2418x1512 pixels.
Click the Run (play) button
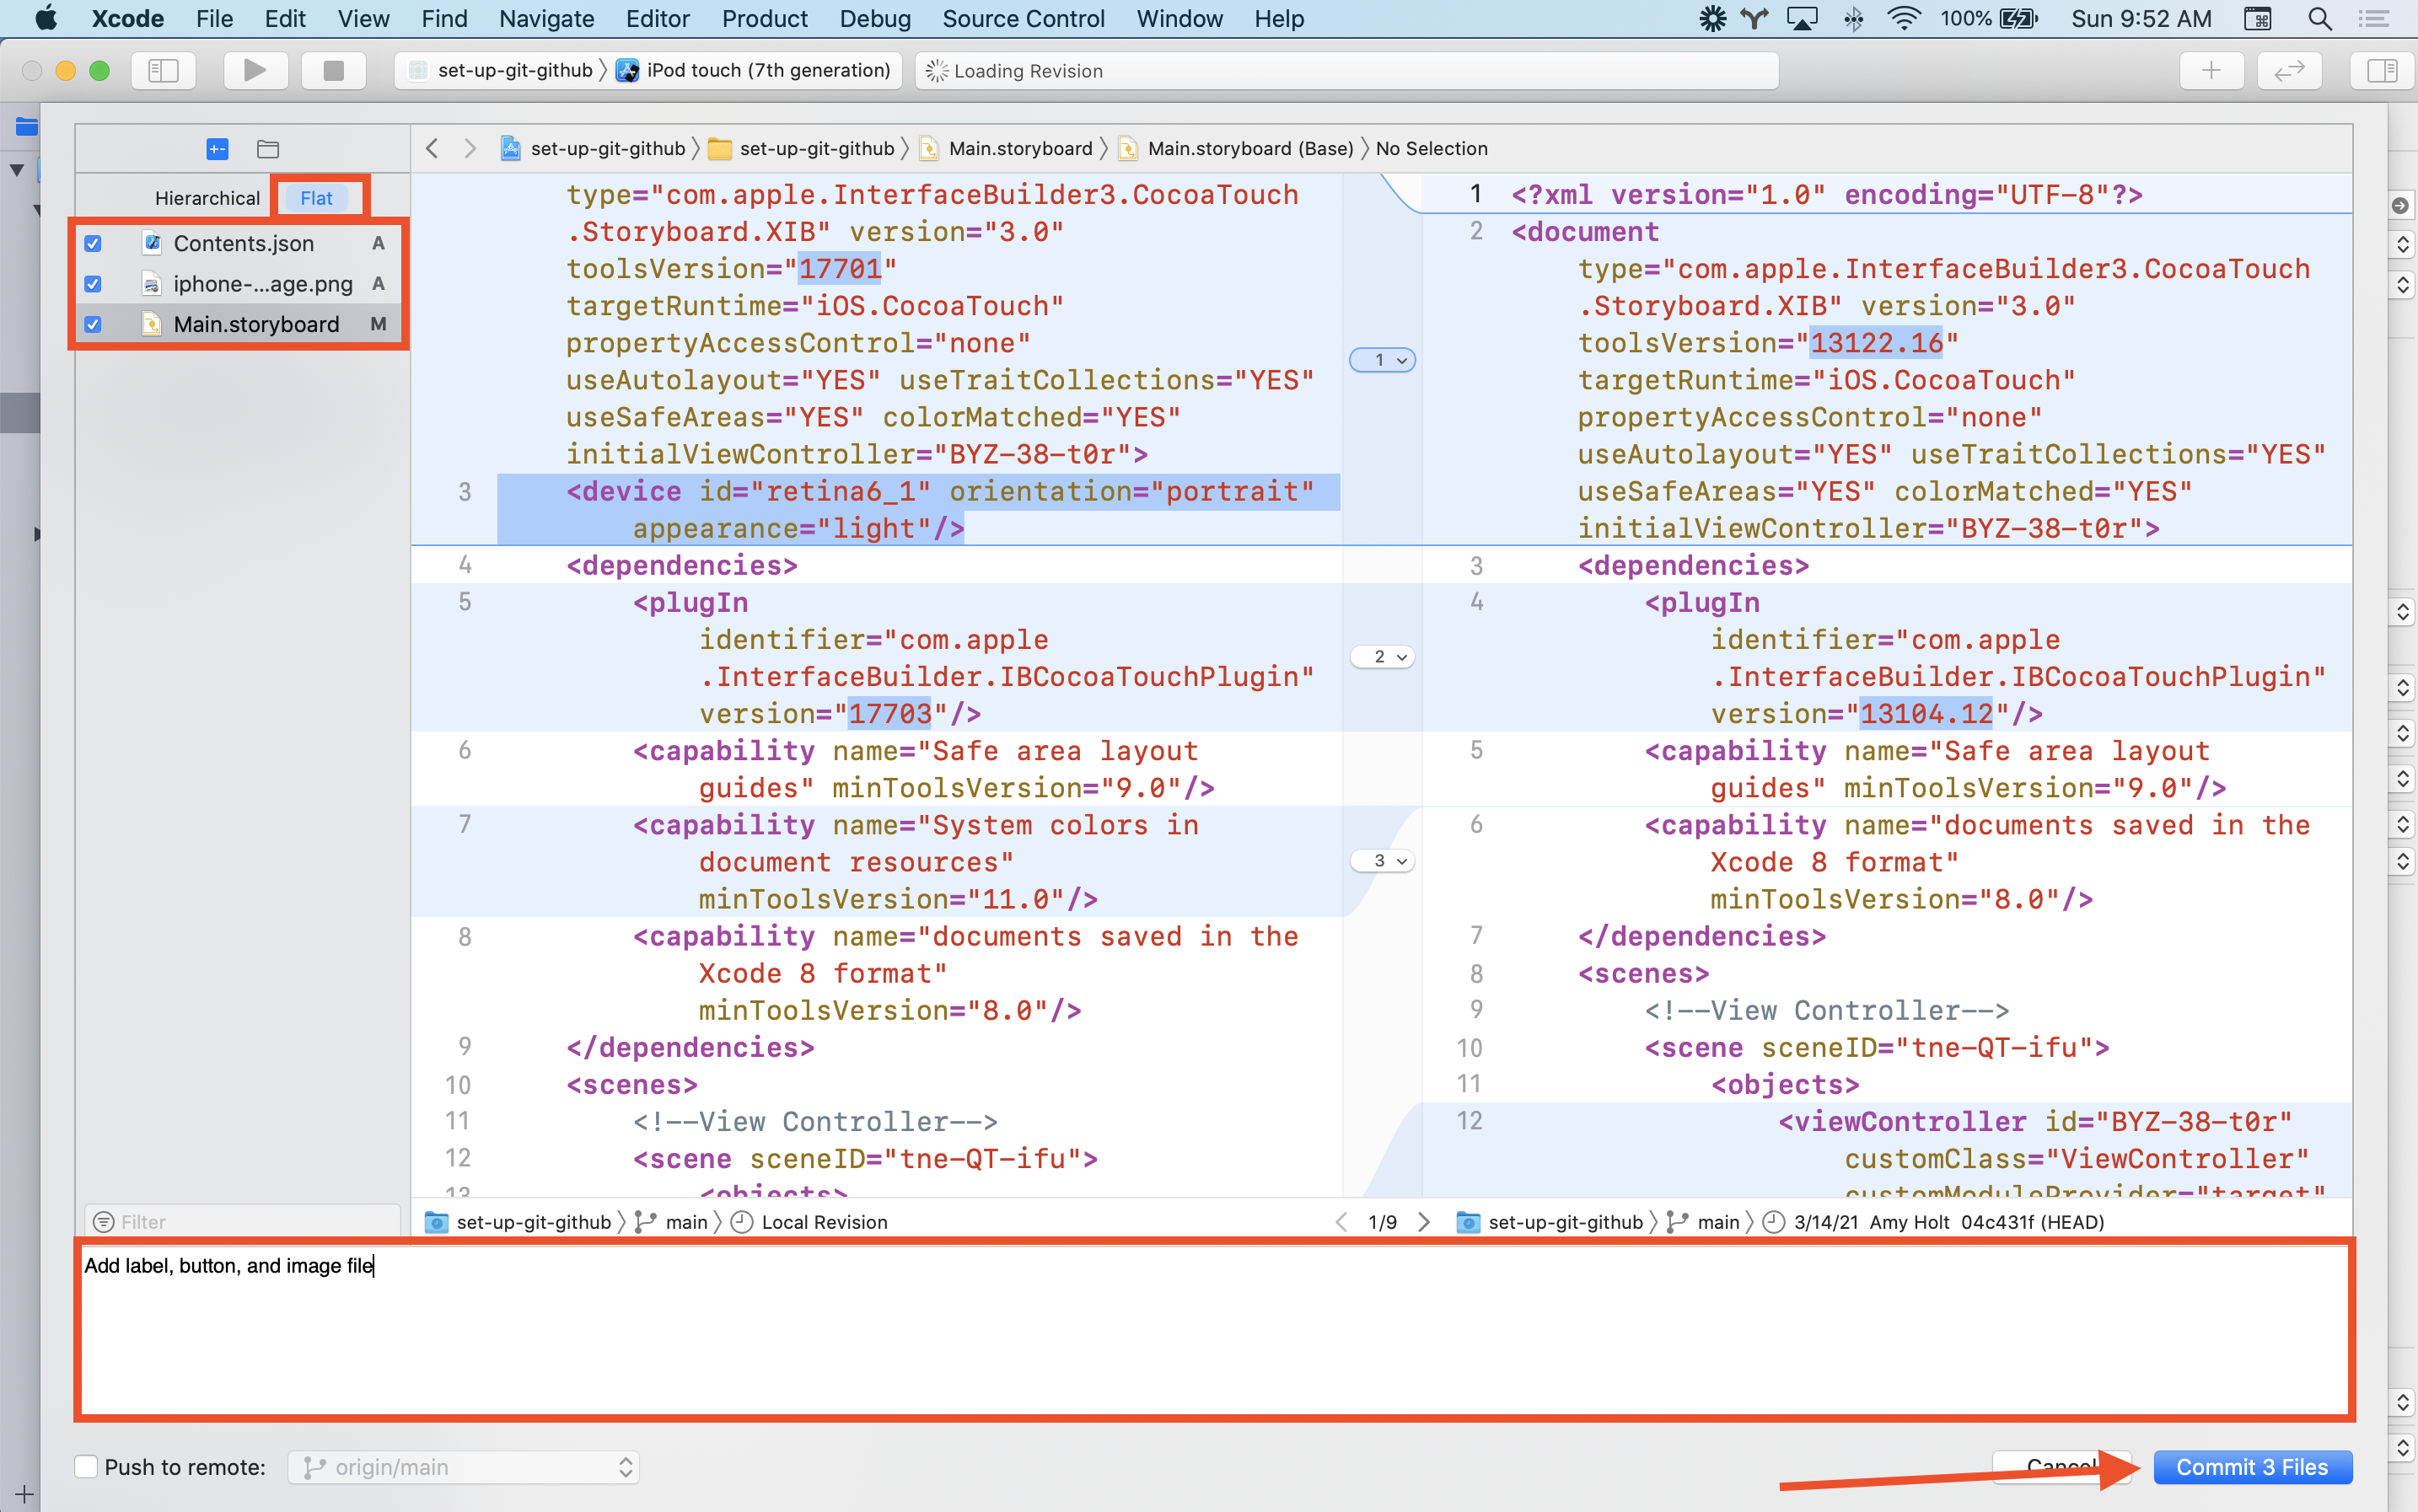(255, 70)
